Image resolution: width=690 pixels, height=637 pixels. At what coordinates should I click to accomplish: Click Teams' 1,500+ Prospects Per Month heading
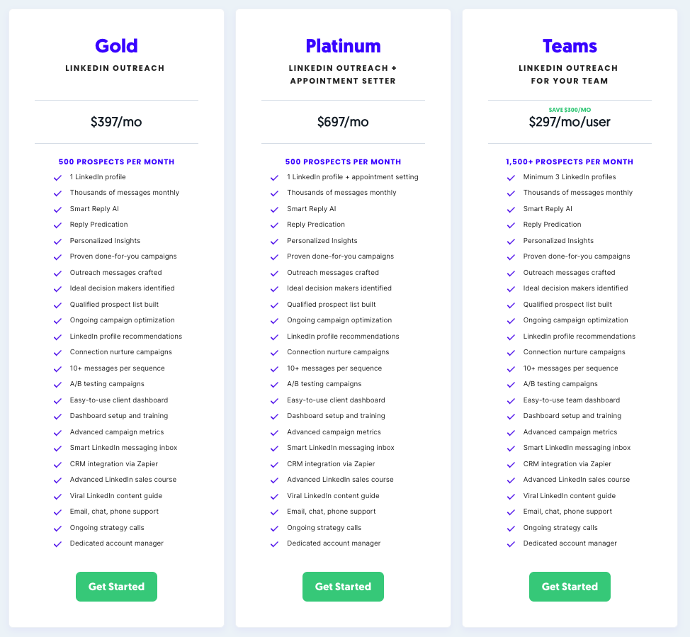click(570, 162)
